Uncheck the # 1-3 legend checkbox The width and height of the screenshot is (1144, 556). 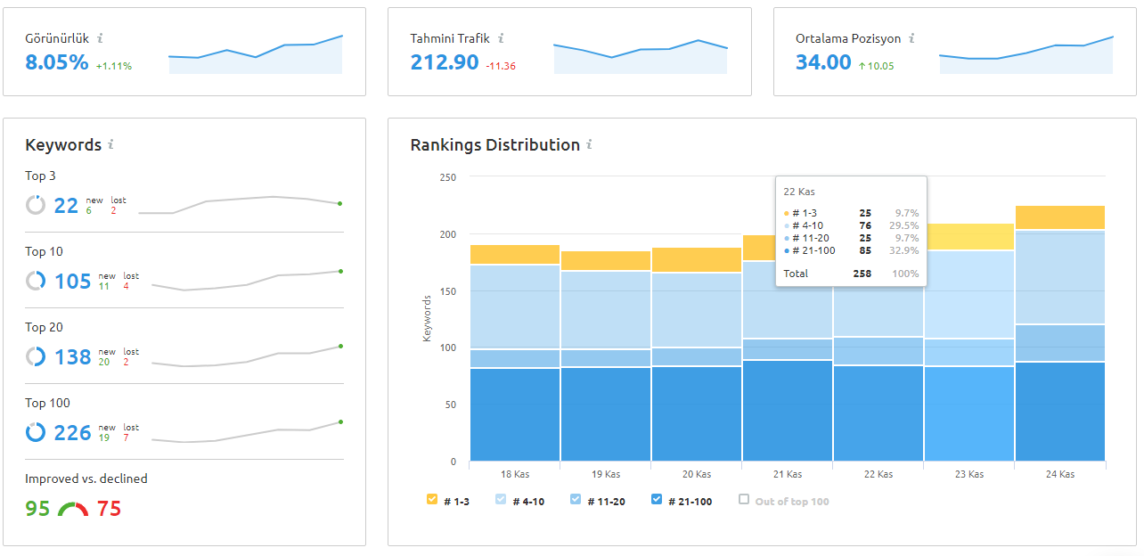click(x=432, y=500)
